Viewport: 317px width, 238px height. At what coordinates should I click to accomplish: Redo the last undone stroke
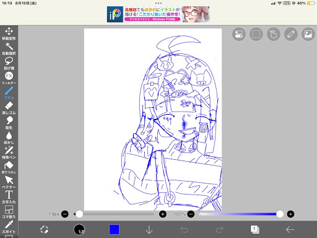pyautogui.click(x=220, y=229)
